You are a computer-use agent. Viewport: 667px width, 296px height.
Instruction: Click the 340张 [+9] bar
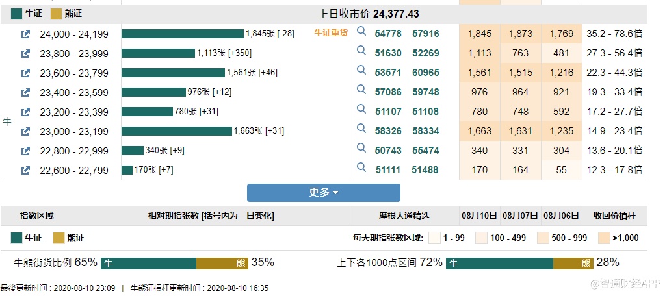click(x=133, y=151)
